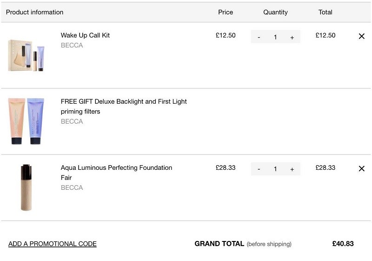Increase quantity of Aqua Luminous Foundation
372x261 pixels.
coord(292,169)
